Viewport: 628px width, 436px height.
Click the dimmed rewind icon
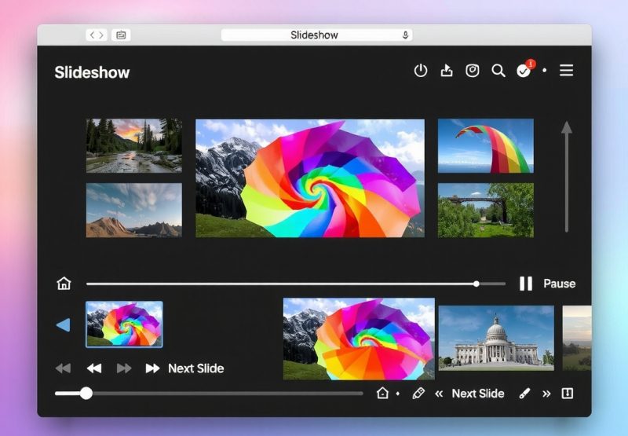(64, 368)
